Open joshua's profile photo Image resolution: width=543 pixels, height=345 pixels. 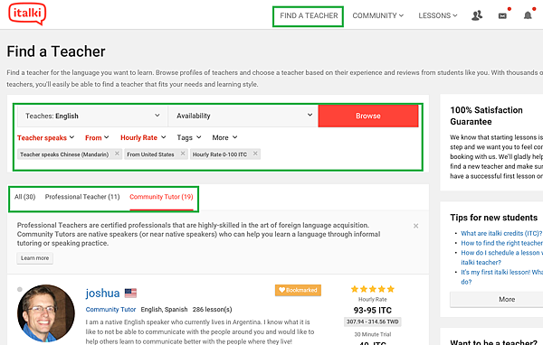(46, 313)
